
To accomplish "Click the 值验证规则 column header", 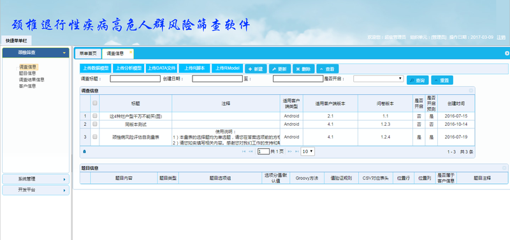I will click(341, 178).
